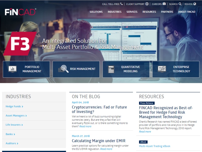Open the About FINCAD menu
The width and height of the screenshot is (202, 152).
[187, 12]
